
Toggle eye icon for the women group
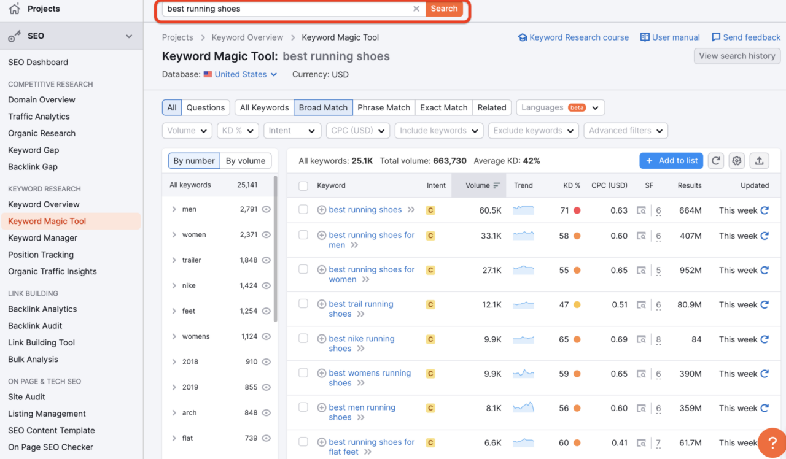[266, 235]
